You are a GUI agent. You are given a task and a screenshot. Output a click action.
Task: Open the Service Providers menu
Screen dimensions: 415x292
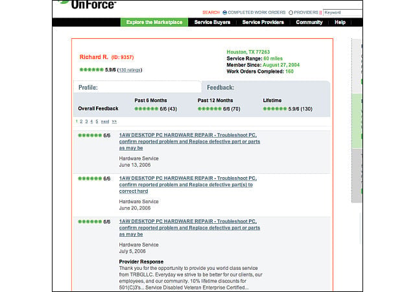coord(263,22)
